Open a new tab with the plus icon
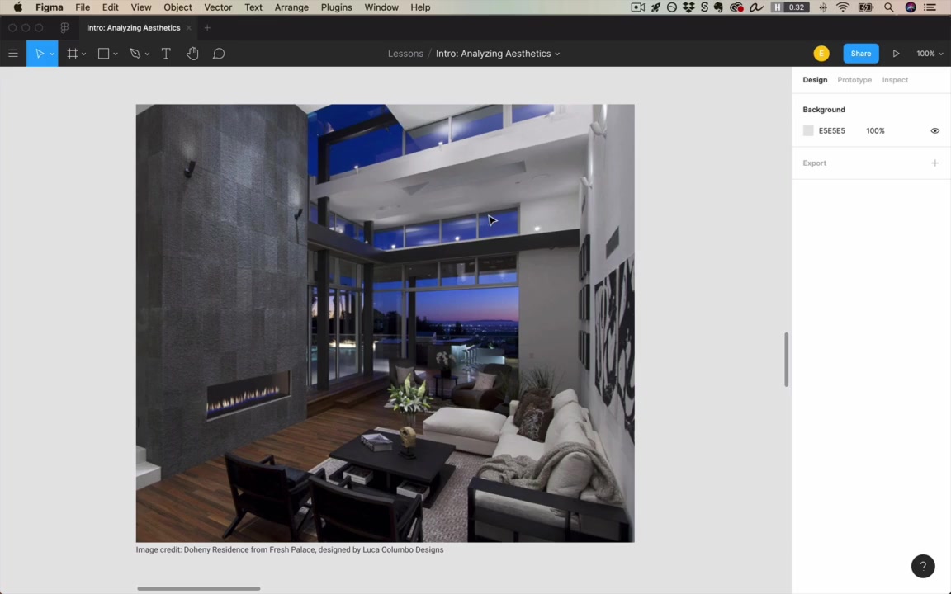This screenshot has width=951, height=594. point(207,28)
